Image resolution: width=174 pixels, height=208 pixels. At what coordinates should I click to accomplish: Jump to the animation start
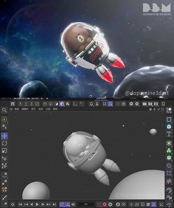[20, 204]
